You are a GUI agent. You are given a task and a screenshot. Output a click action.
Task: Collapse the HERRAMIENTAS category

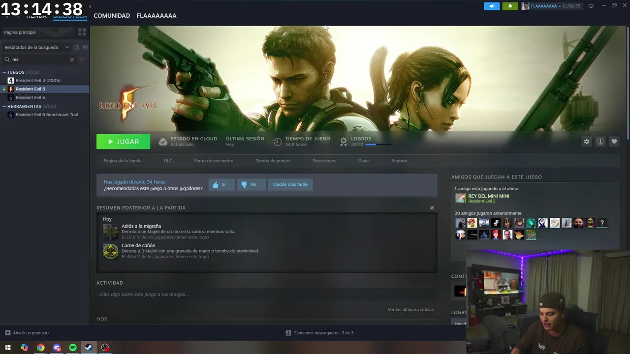[4, 106]
